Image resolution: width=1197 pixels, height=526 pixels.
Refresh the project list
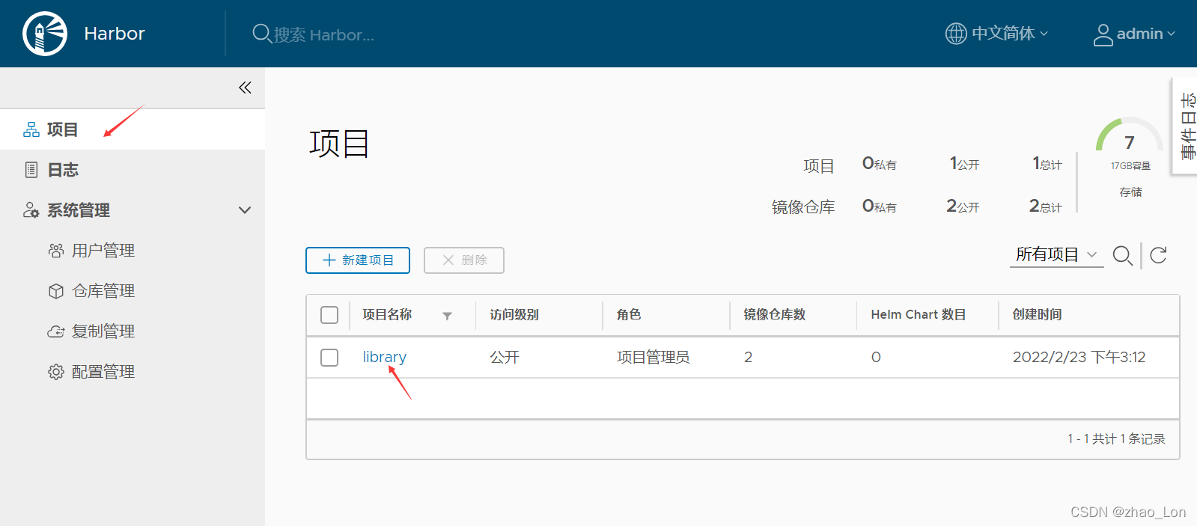[1158, 255]
